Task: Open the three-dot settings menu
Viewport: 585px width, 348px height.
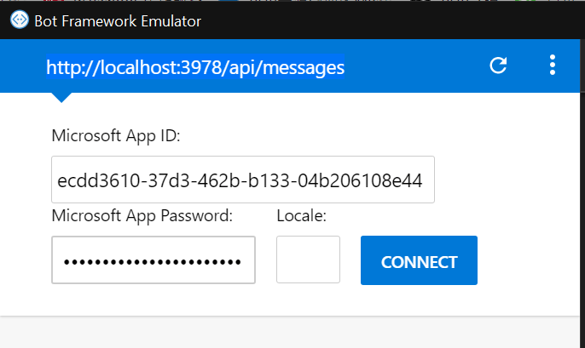Action: tap(553, 66)
